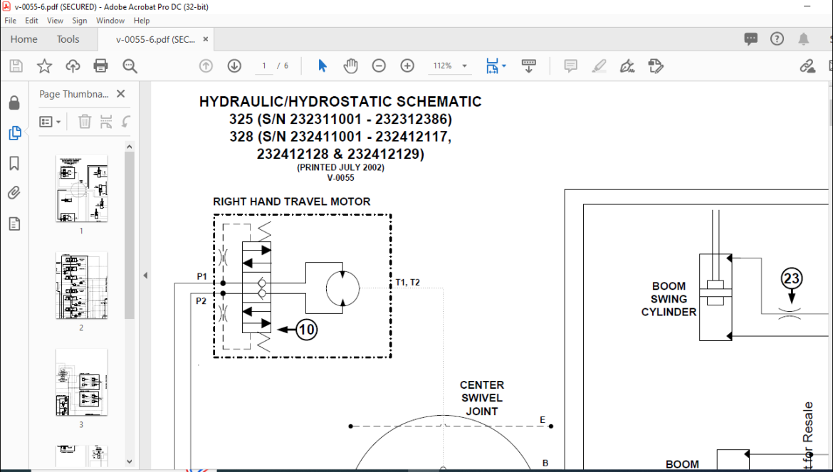The image size is (833, 472).
Task: Choose the arrow Selection tool
Action: (322, 65)
